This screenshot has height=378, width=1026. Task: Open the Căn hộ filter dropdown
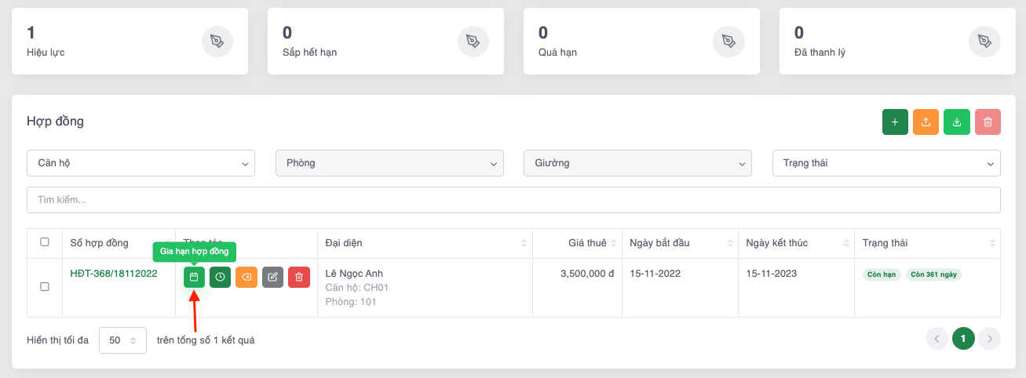click(x=141, y=163)
